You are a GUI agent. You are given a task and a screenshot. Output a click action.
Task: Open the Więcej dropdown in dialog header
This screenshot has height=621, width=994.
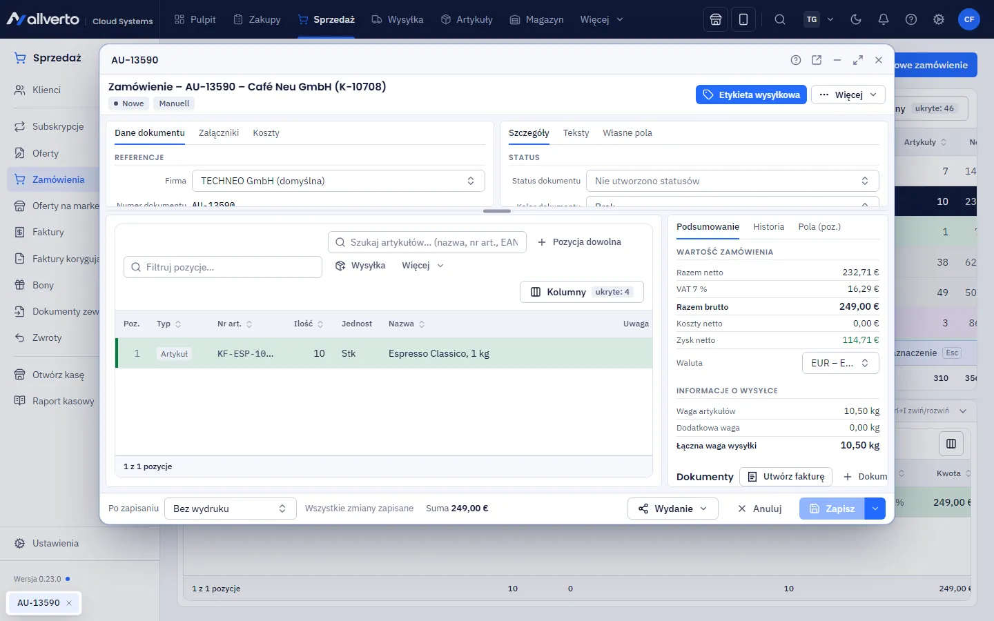coord(848,95)
